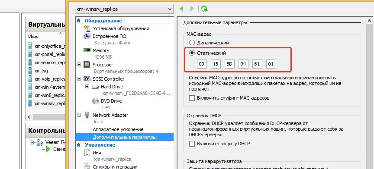
Task: Click the Memory chip icon
Action: coord(87,50)
